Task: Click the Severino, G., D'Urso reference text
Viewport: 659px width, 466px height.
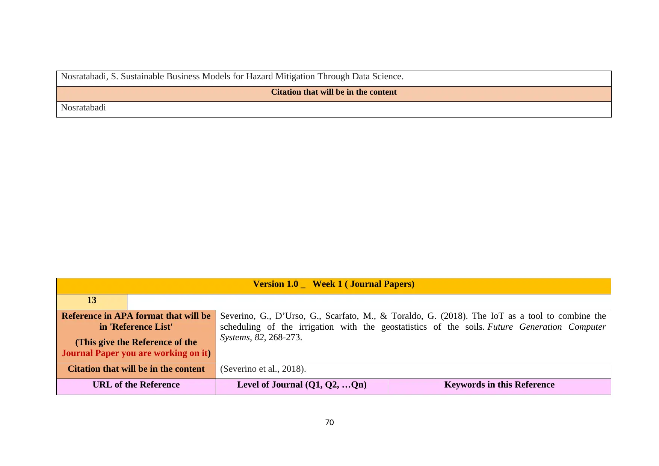Action: 413,327
